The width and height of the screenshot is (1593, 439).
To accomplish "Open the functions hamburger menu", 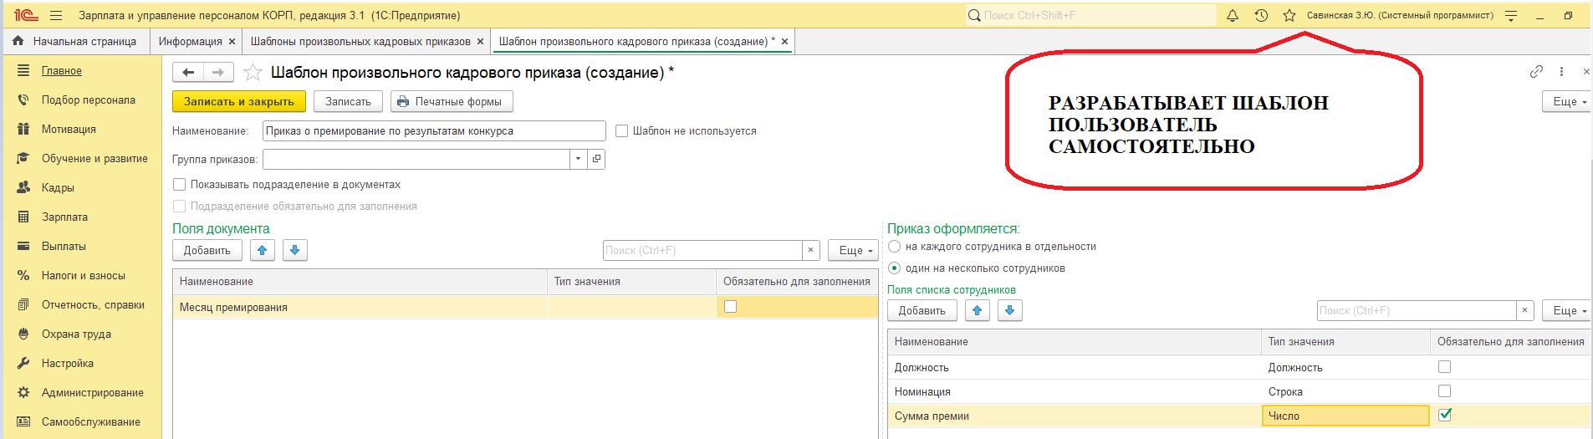I will point(56,15).
